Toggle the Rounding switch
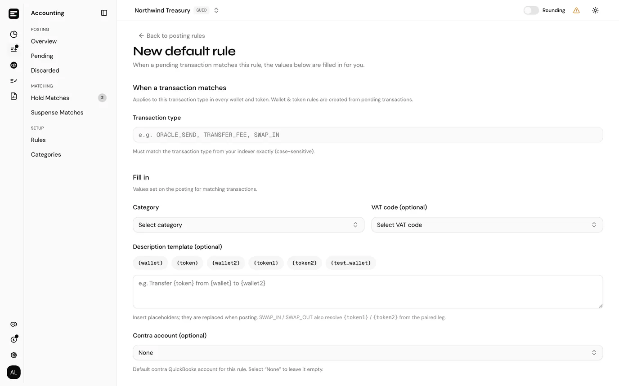 click(x=531, y=10)
